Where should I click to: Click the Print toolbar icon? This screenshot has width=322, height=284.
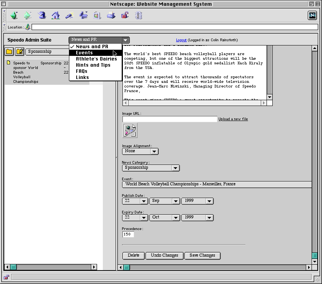pyautogui.click(x=111, y=15)
